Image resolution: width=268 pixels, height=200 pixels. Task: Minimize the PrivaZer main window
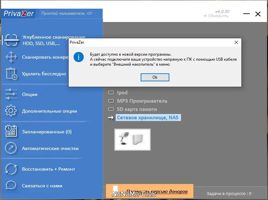point(246,14)
